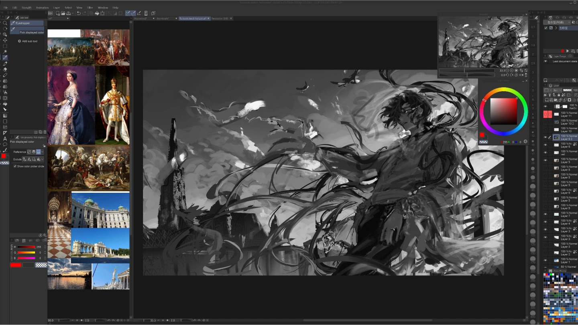
Task: Select the Move layer tool
Action: [x=5, y=40]
